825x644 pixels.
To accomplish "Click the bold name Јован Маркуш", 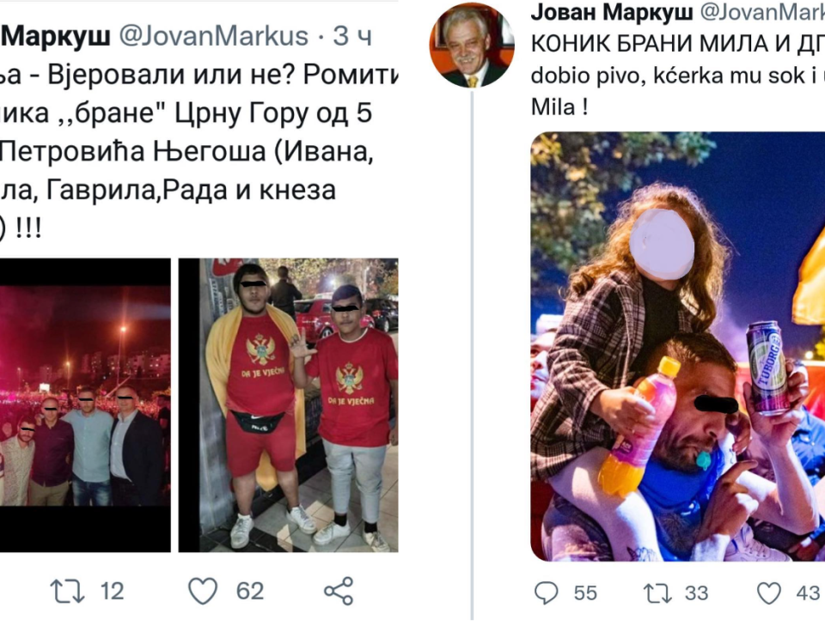I will [x=612, y=12].
